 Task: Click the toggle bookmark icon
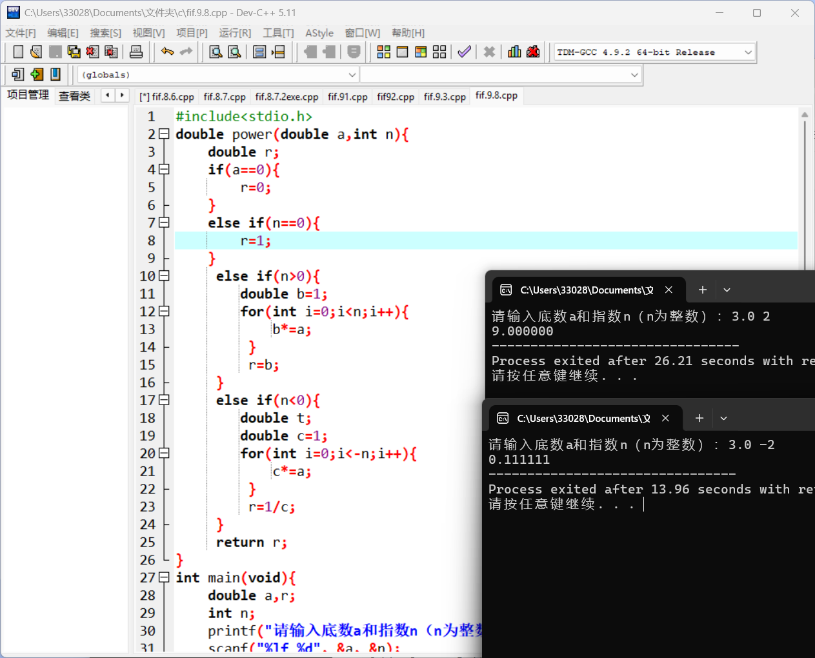coord(354,52)
